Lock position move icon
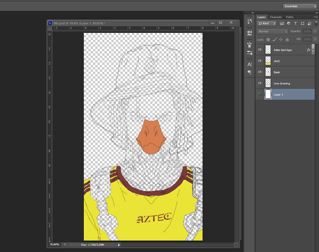The height and width of the screenshot is (252, 319). tap(281, 39)
